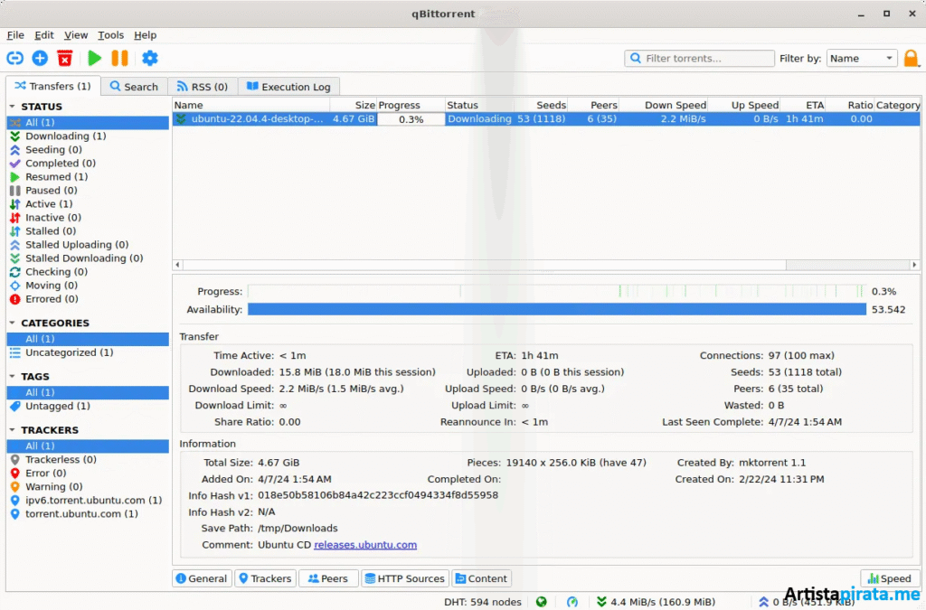The height and width of the screenshot is (610, 926).
Task: Open the Filter by dropdown
Action: point(860,58)
